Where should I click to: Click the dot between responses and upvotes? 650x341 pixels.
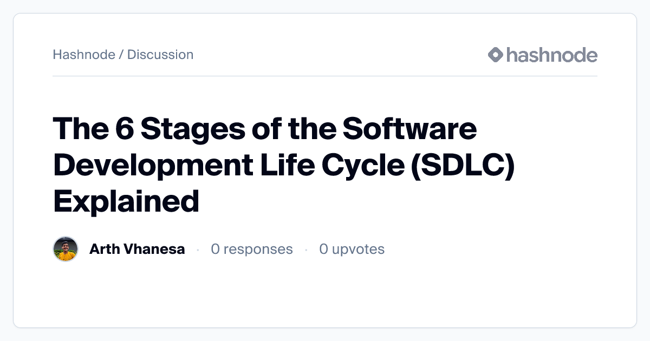pos(306,250)
